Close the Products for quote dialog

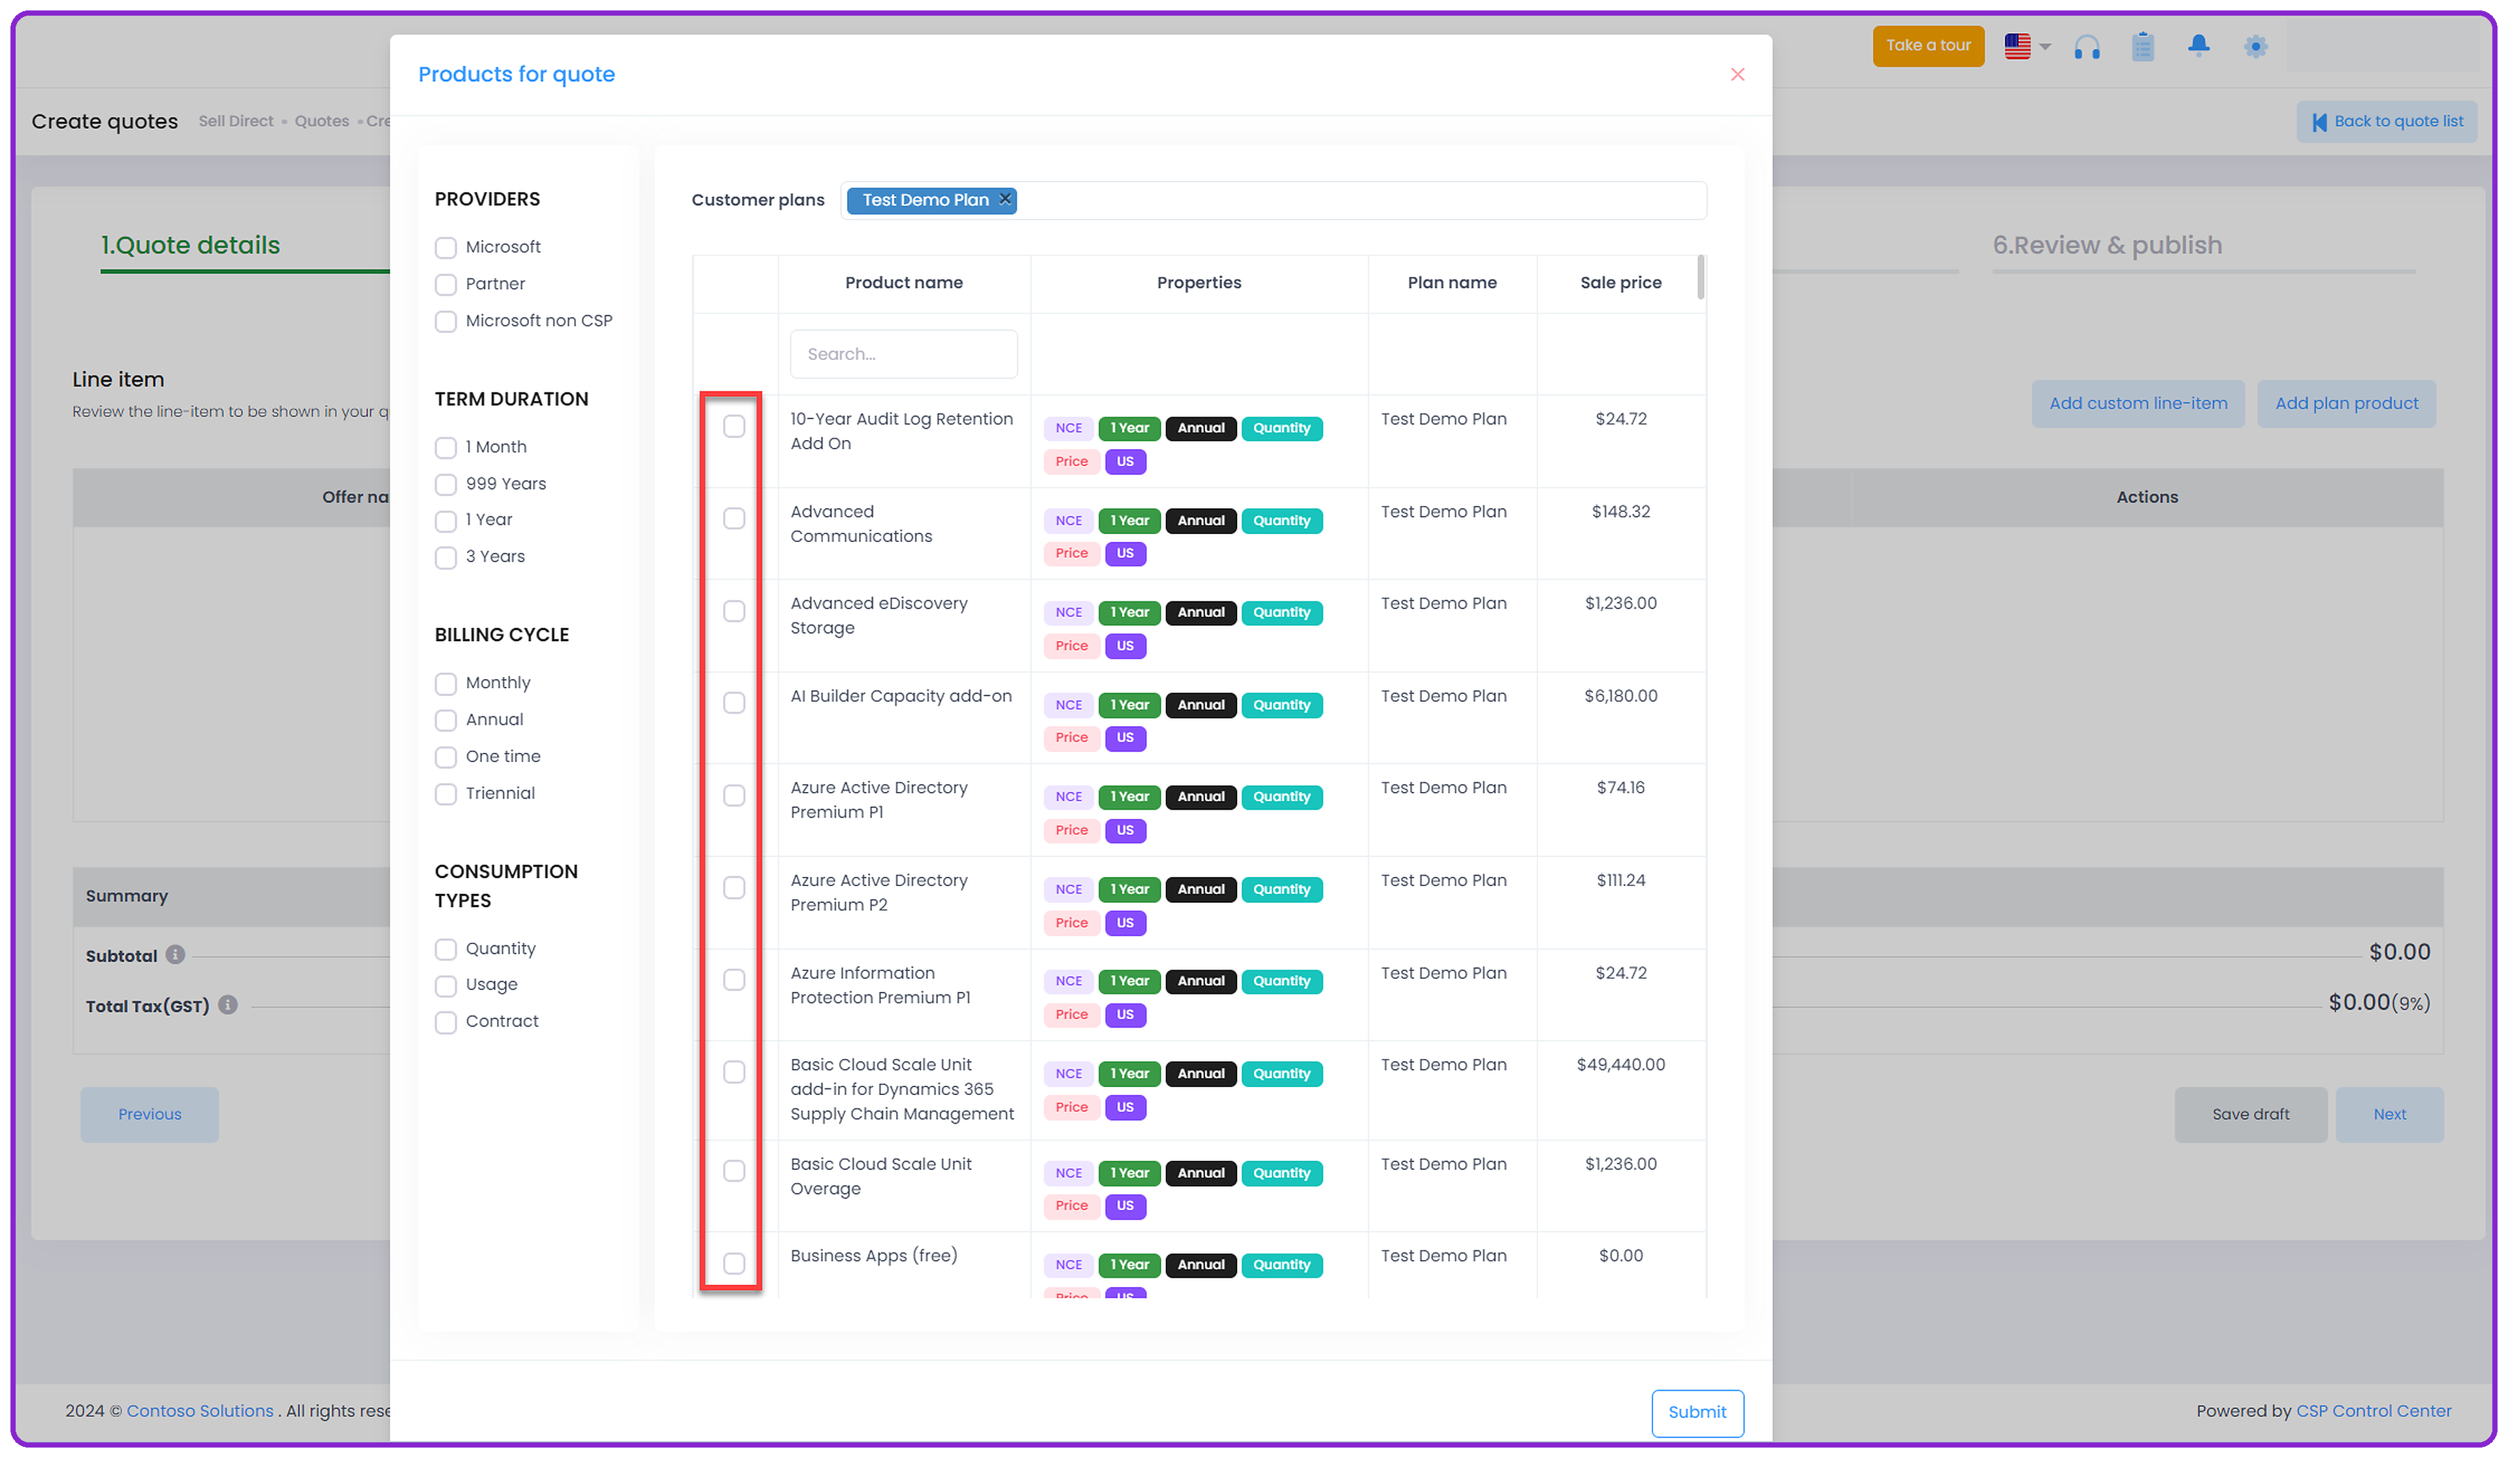click(x=1737, y=74)
